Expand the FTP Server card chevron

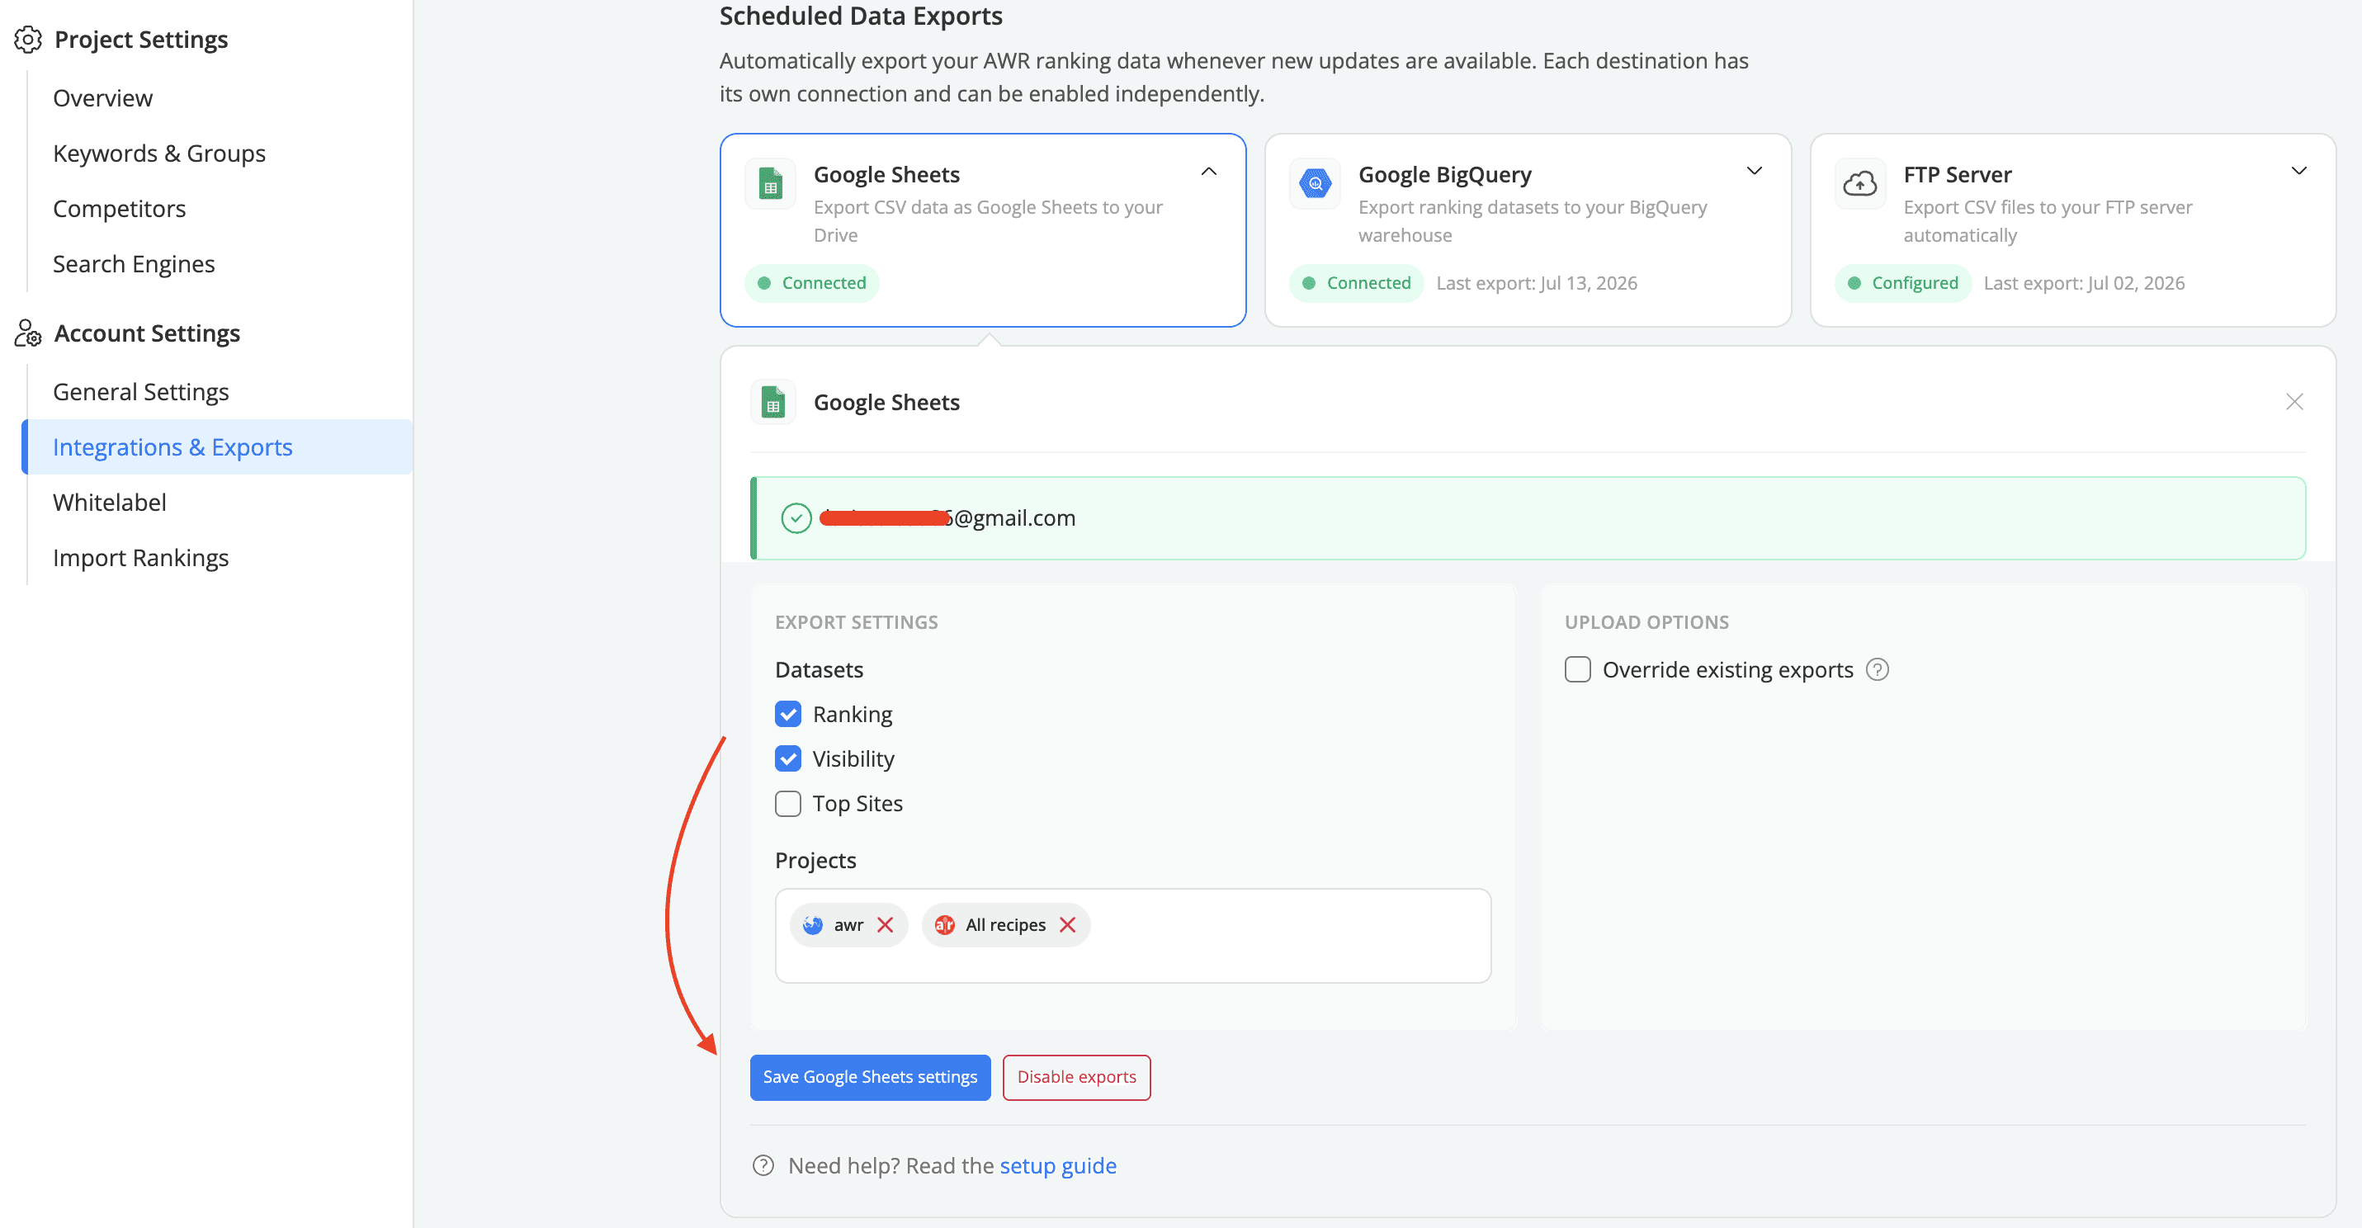pos(2298,172)
